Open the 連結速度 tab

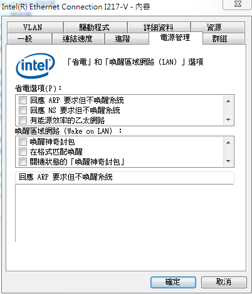pyautogui.click(x=78, y=38)
